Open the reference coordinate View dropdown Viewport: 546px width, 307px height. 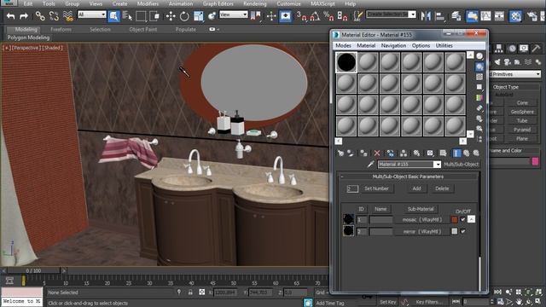[x=233, y=14]
